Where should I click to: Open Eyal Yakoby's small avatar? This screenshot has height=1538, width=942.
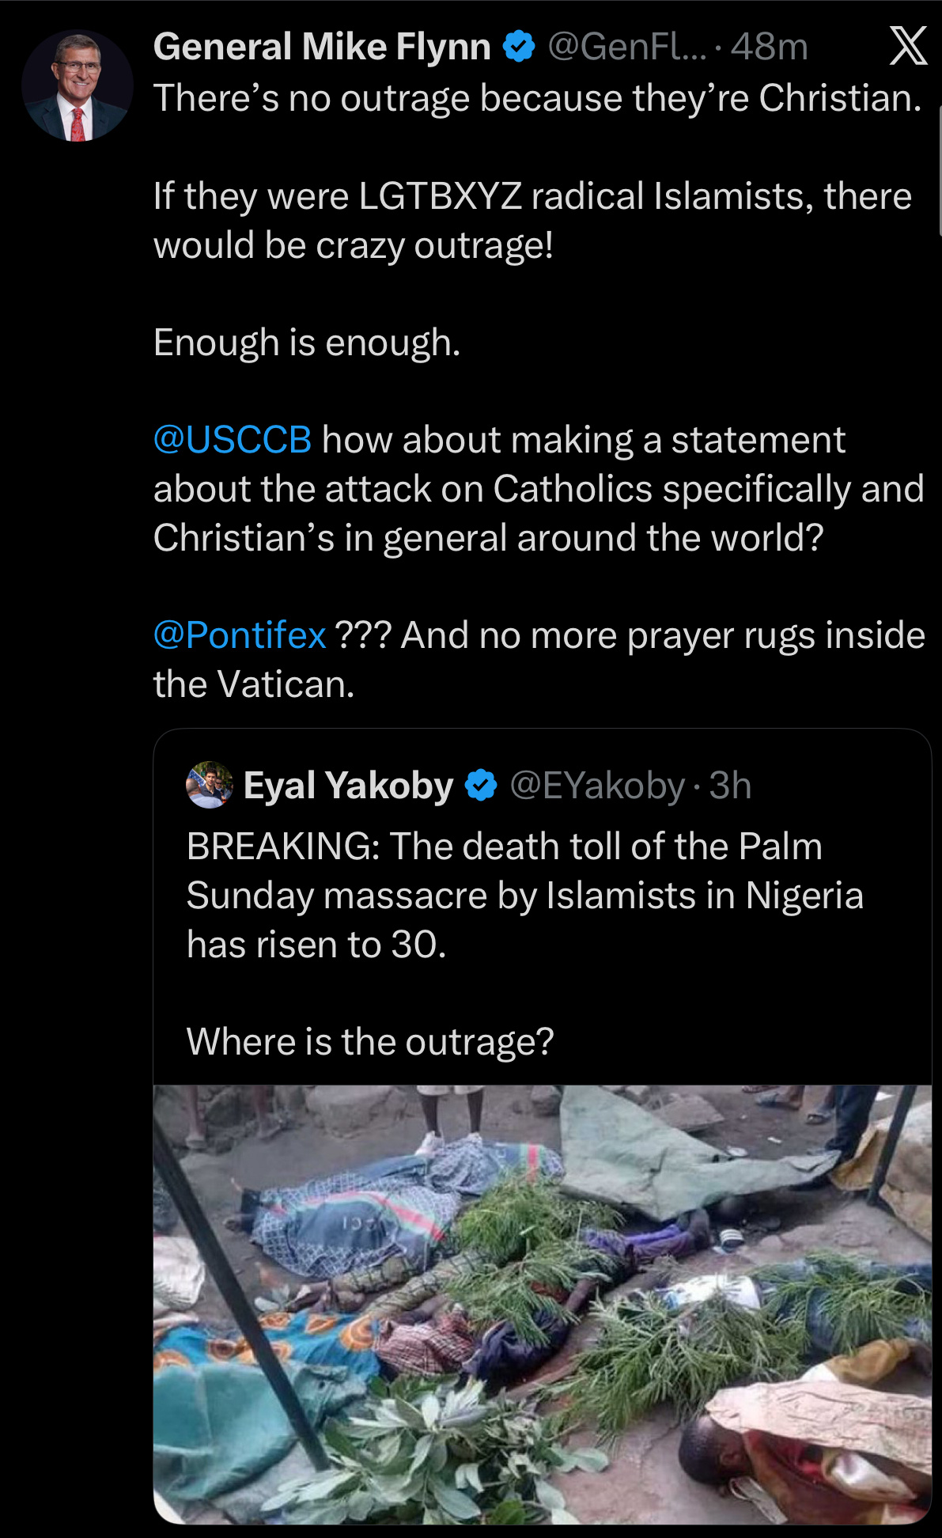pyautogui.click(x=210, y=785)
